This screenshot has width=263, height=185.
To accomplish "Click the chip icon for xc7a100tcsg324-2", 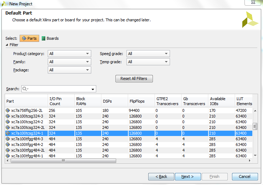I will pyautogui.click(x=8, y=122).
